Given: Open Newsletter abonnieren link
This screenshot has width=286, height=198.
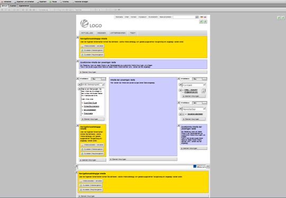Looking at the screenshot, I should (195, 114).
